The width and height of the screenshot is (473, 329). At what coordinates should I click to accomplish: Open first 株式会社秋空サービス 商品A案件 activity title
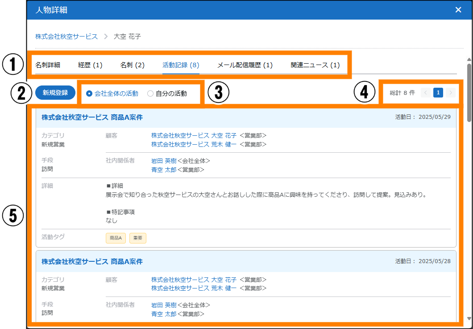(x=92, y=118)
